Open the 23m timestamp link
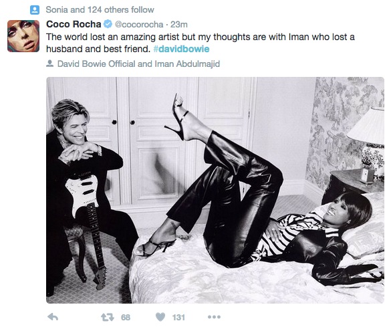 pos(179,25)
